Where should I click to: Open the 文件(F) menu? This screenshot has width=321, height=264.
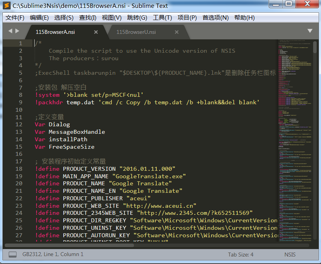tap(15, 18)
